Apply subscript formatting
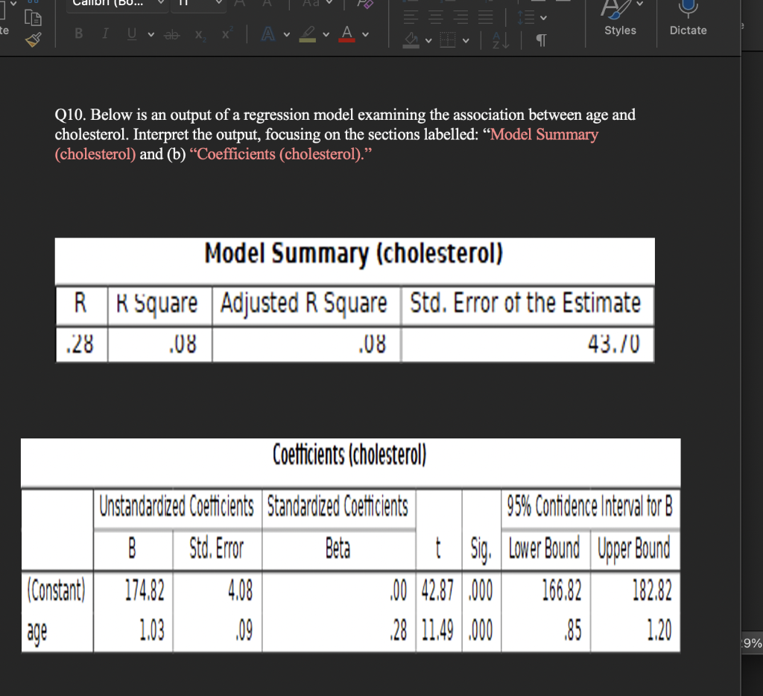 click(x=199, y=34)
